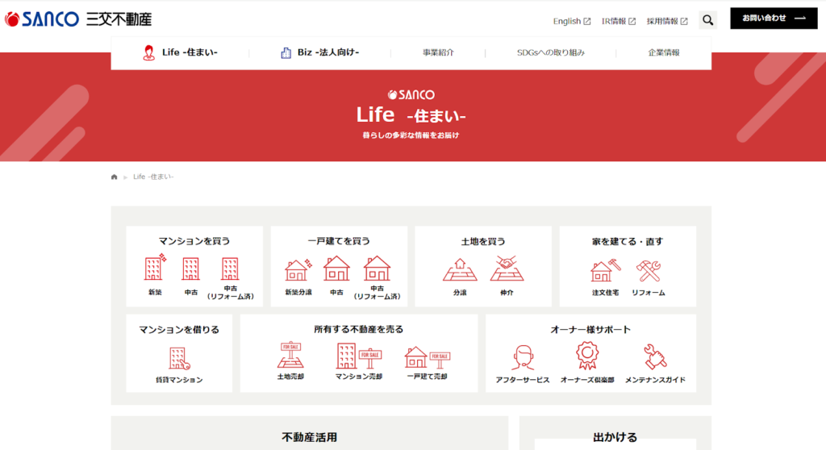Open the search magnifier icon
The height and width of the screenshot is (450, 826).
[707, 20]
